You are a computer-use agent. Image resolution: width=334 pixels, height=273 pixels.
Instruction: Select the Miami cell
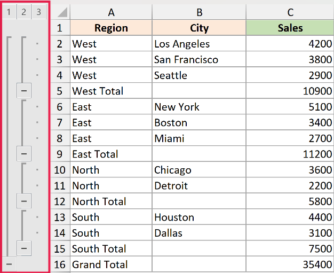pyautogui.click(x=199, y=138)
